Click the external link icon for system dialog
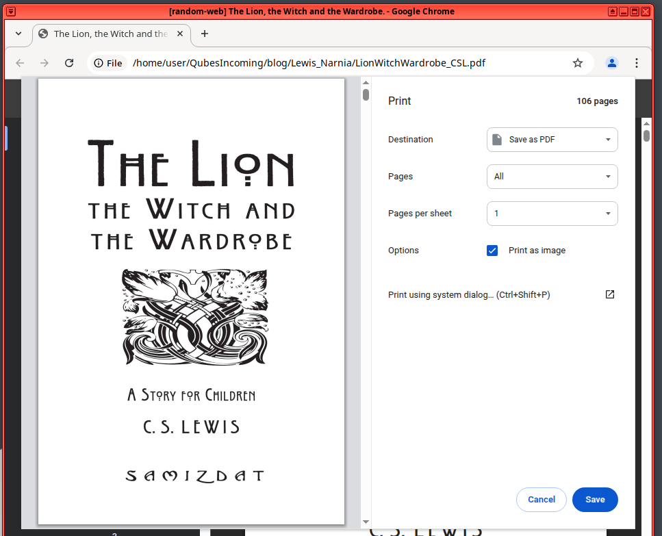 click(610, 294)
